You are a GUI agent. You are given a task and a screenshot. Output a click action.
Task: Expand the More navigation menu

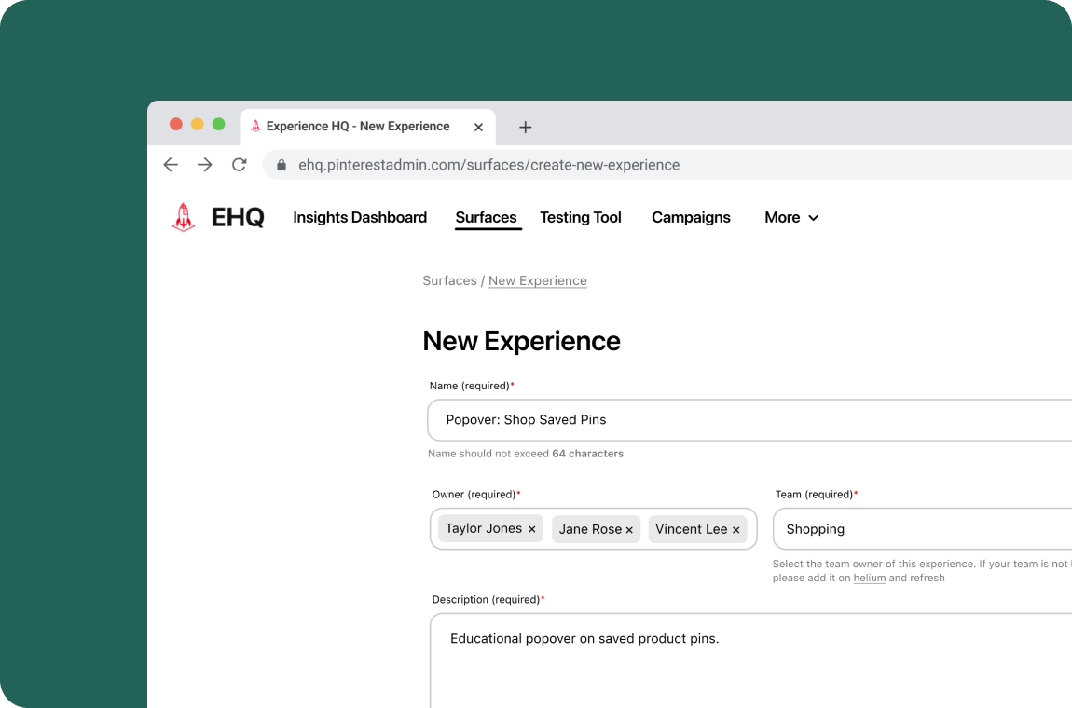[790, 218]
